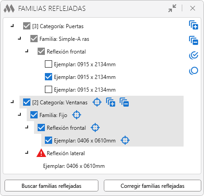Uncheck the second Ejemplar: 0915 x 2134mm checkbox
Viewport: 204px width, 196px height.
(x=49, y=77)
